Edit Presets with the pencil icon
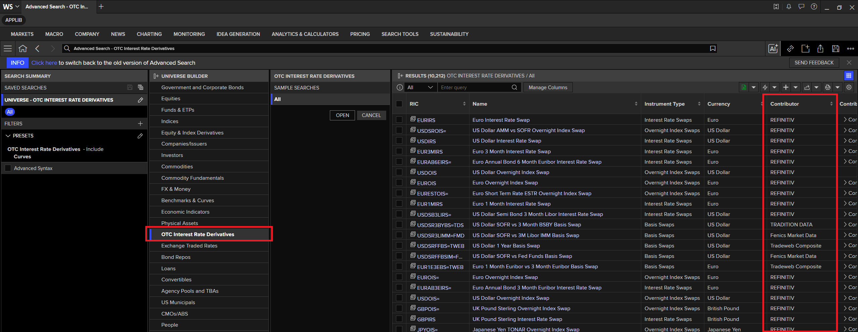Image resolution: width=858 pixels, height=332 pixels. coord(140,136)
